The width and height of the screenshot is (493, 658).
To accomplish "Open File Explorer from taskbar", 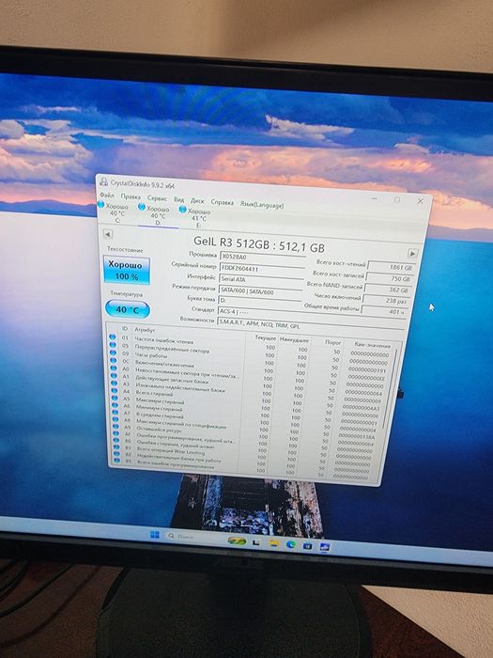I will pos(274,543).
